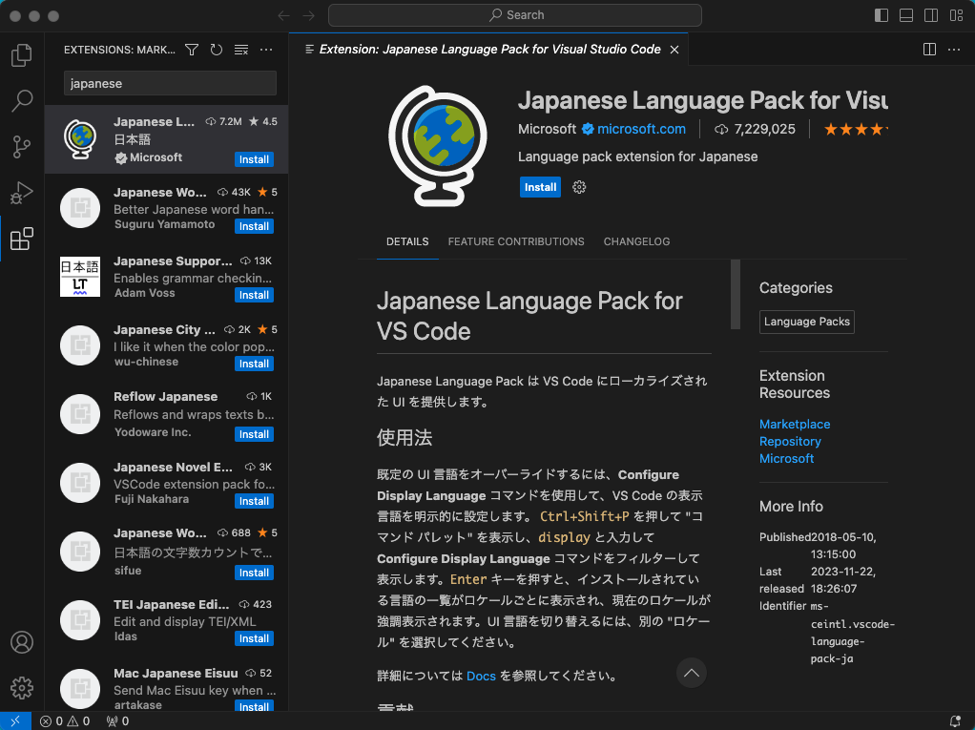Image resolution: width=975 pixels, height=730 pixels.
Task: Split the editor to the right
Action: [x=929, y=50]
